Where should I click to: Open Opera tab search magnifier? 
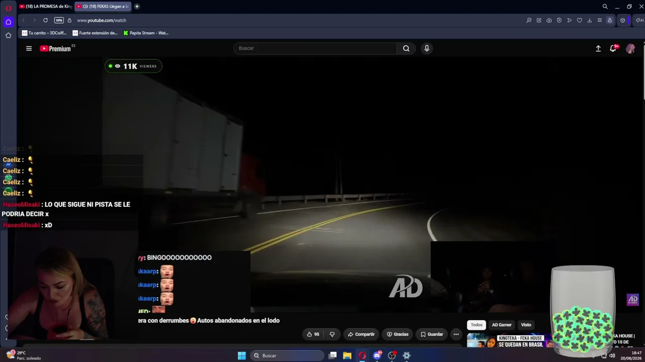click(605, 7)
